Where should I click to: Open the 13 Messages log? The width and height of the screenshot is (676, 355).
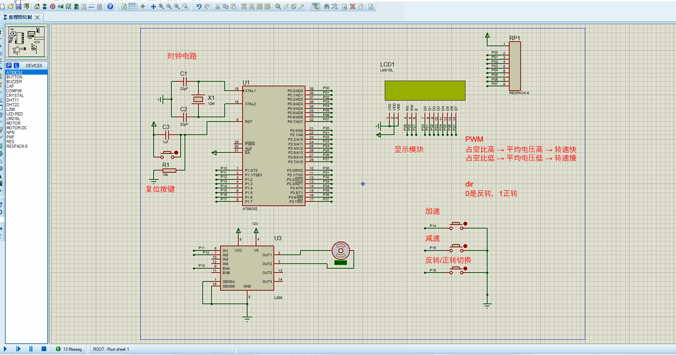70,349
